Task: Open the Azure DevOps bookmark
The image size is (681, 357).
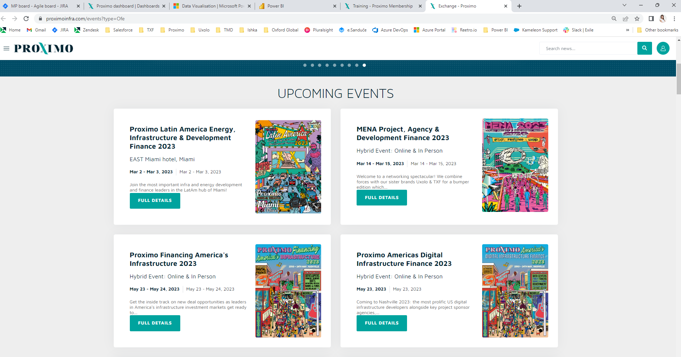Action: tap(390, 30)
